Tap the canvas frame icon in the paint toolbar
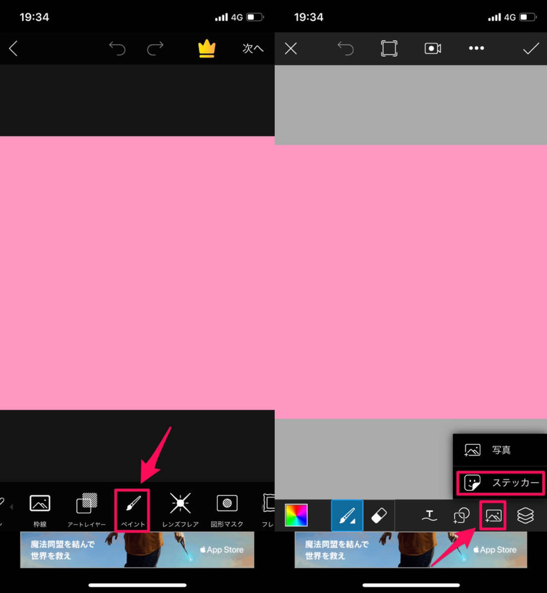The height and width of the screenshot is (593, 547). tap(389, 48)
